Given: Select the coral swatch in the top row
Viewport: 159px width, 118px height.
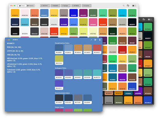Looking at the screenshot, I should pyautogui.click(x=35, y=13).
